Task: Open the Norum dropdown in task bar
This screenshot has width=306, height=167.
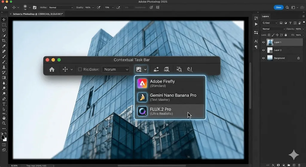Action: tap(116, 69)
